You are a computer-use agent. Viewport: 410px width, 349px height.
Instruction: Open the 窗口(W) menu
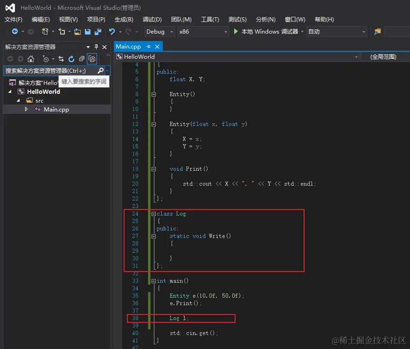tap(295, 20)
